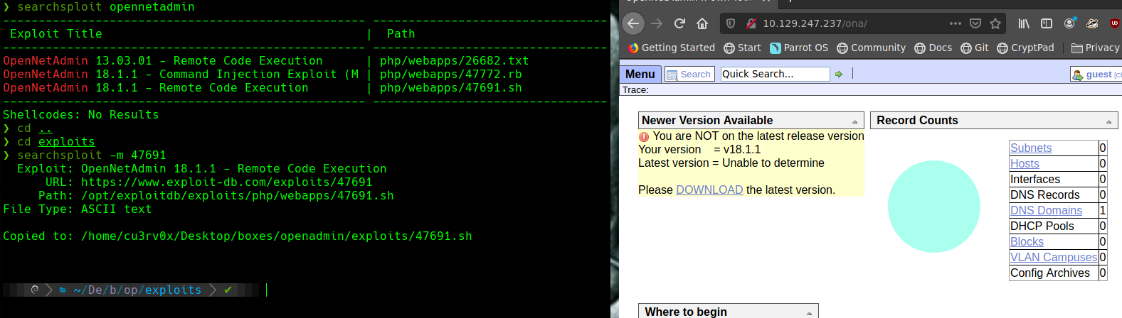Click the exploit-db URL in terminal
This screenshot has height=318, width=1122.
227,182
